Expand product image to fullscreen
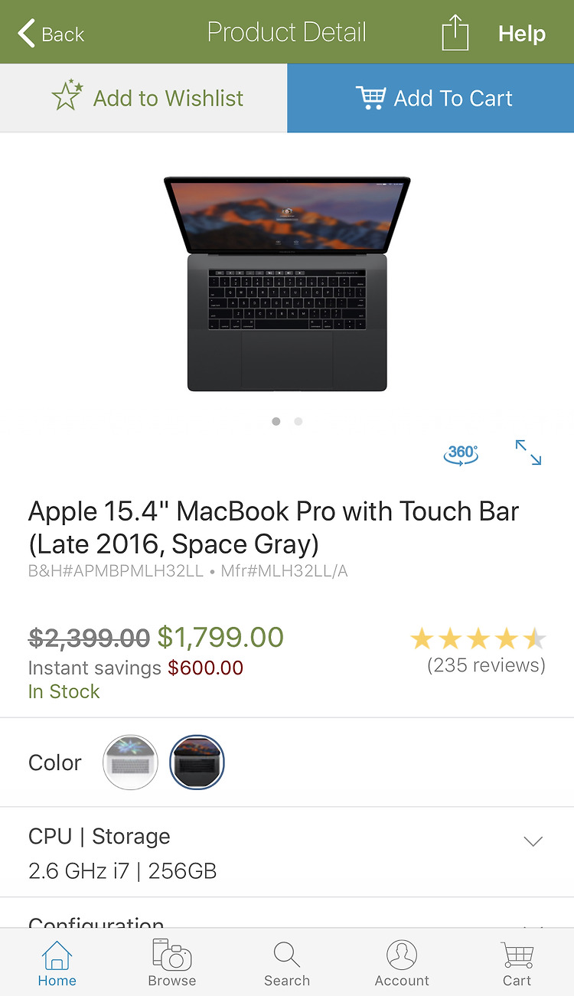Screen dimensions: 574x996 pyautogui.click(x=528, y=452)
